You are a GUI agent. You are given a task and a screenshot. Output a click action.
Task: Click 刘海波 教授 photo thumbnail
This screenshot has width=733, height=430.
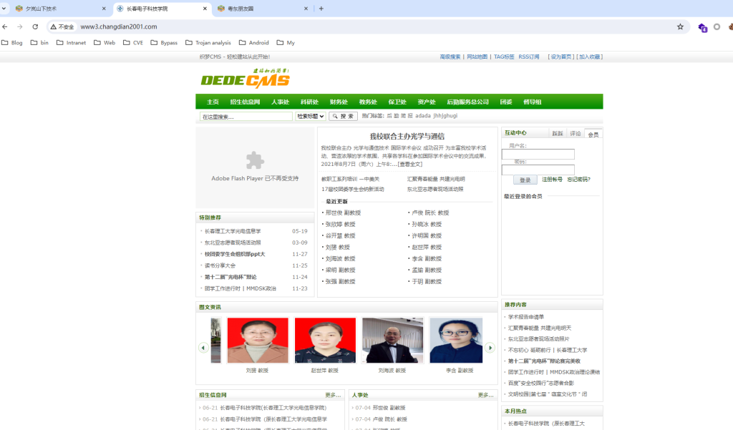pos(392,341)
